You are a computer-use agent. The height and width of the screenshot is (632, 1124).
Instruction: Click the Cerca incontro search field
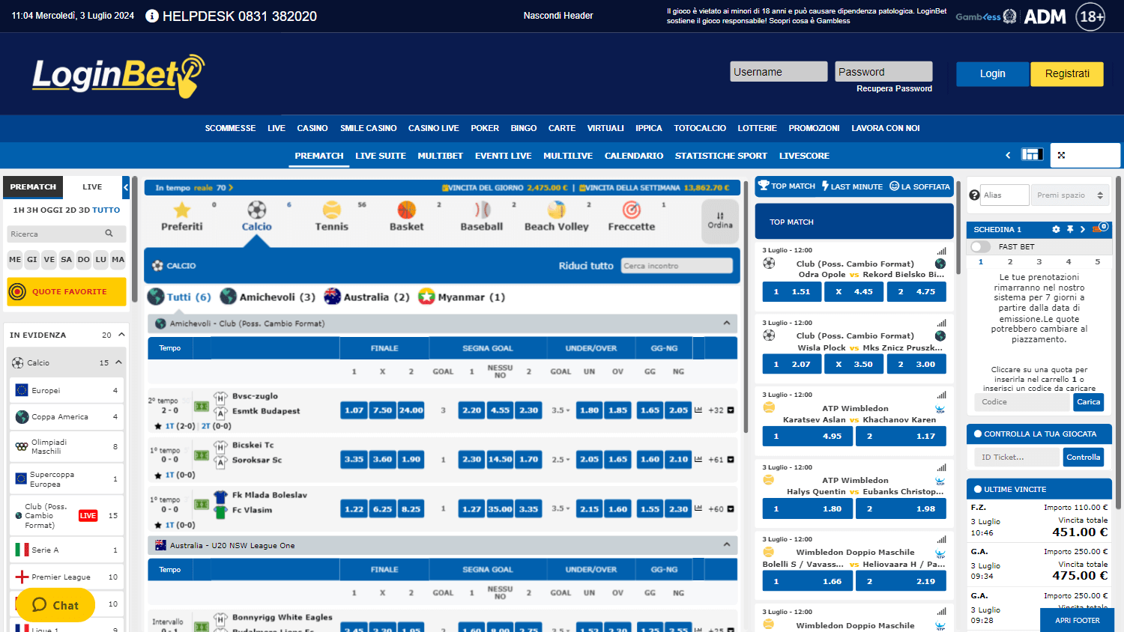677,266
